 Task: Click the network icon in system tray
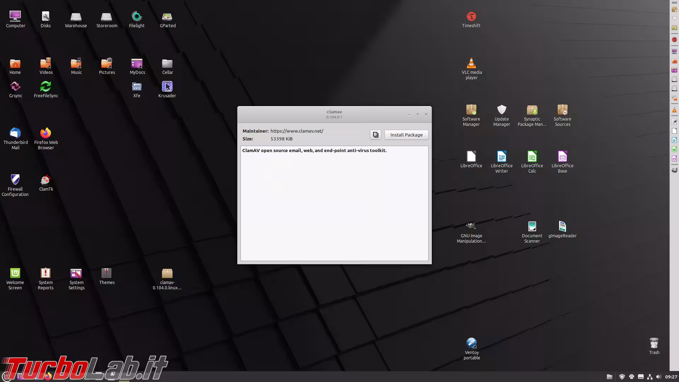pyautogui.click(x=650, y=377)
